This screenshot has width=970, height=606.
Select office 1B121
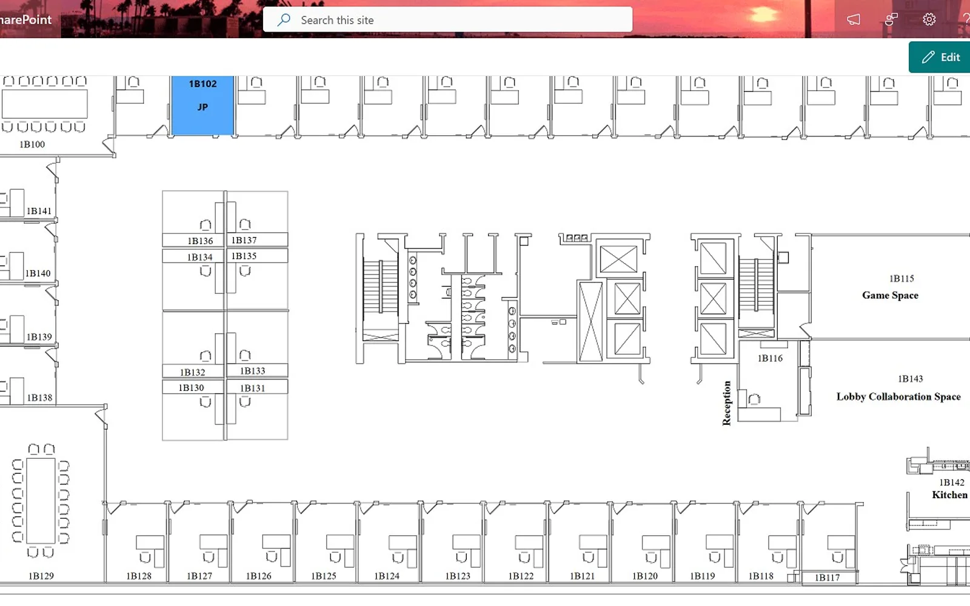tap(582, 576)
